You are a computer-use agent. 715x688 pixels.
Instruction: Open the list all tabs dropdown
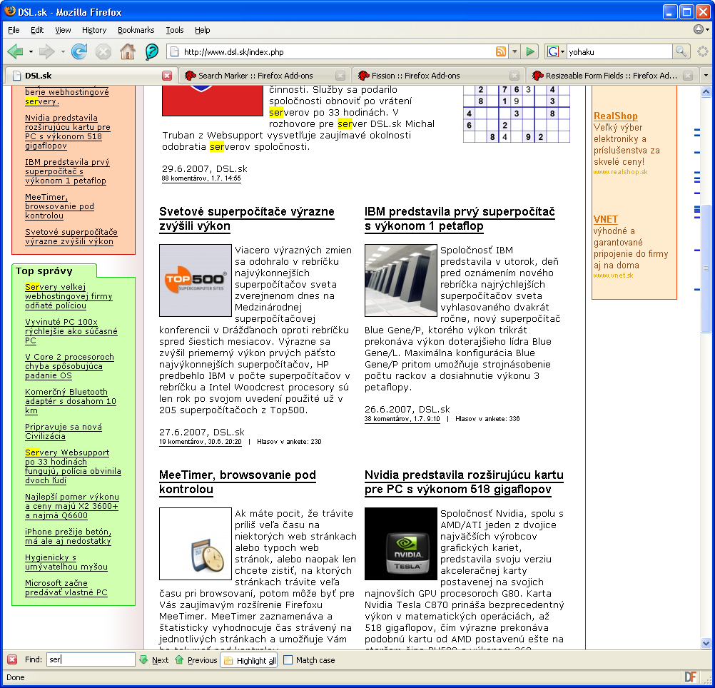point(706,75)
